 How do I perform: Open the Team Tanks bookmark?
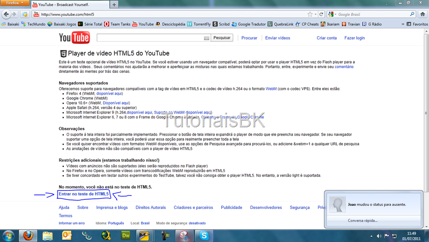117,24
